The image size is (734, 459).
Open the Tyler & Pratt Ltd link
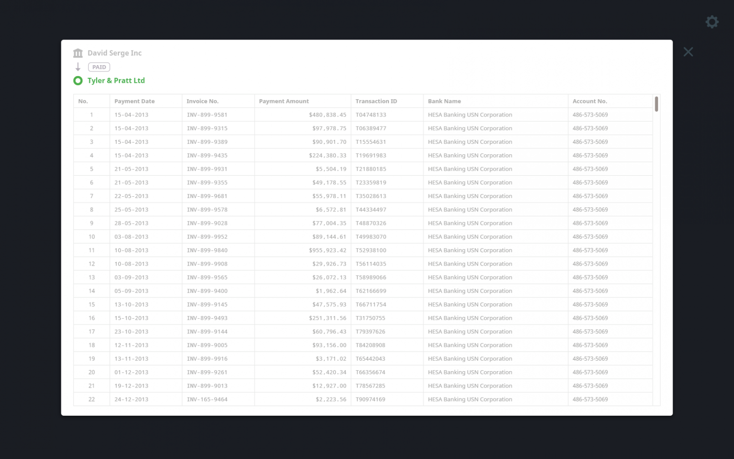[x=116, y=81]
